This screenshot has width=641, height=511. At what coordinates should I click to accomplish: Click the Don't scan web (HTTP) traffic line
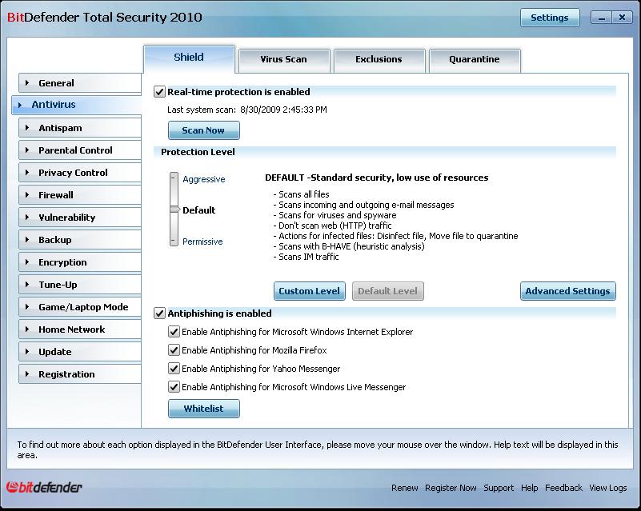332,226
